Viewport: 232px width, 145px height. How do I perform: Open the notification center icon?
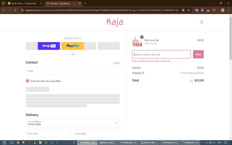coord(226,142)
